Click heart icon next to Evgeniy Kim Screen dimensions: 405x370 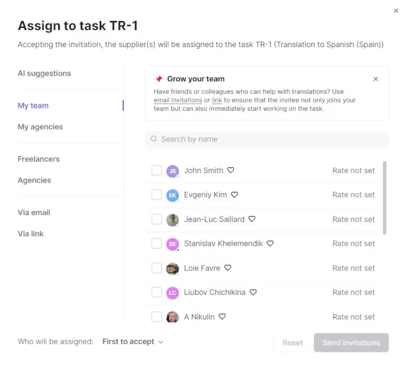(234, 194)
